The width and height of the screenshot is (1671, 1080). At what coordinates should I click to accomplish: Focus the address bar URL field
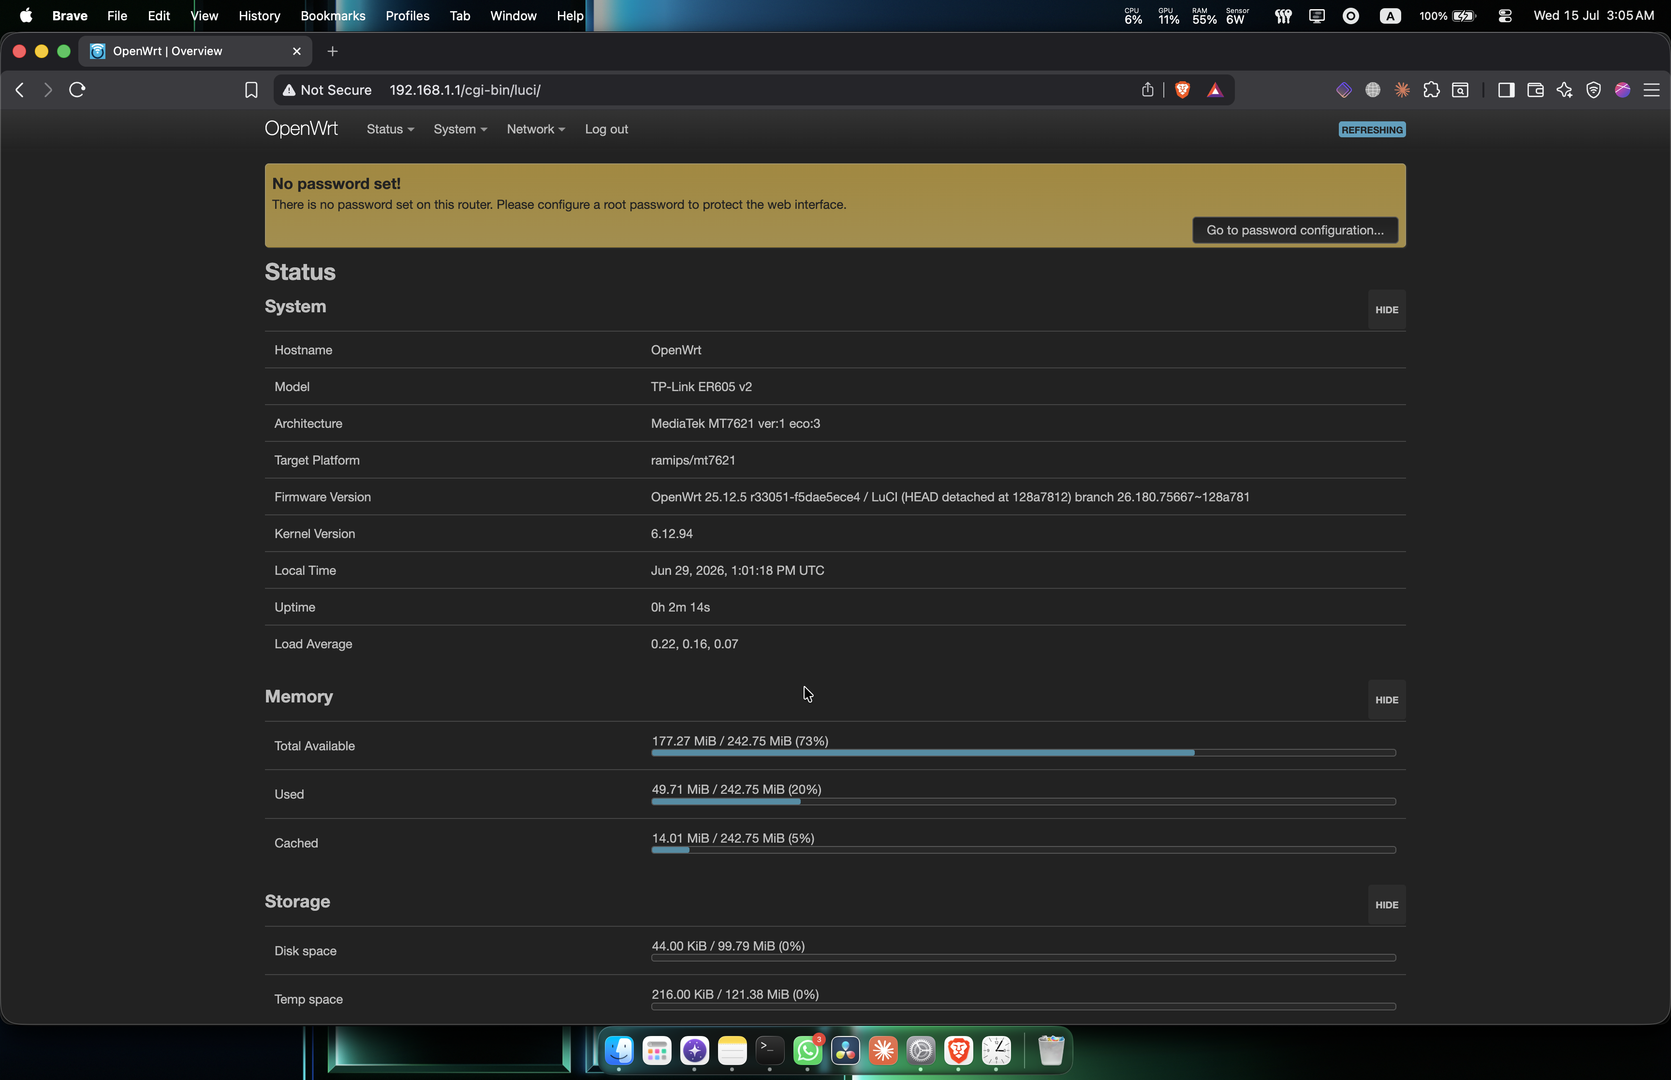[753, 90]
